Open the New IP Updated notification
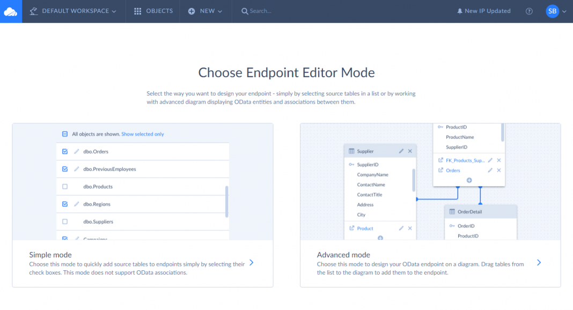This screenshot has width=573, height=310. pos(483,11)
